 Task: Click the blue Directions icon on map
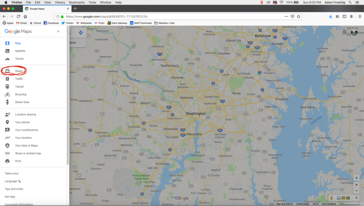81,33
